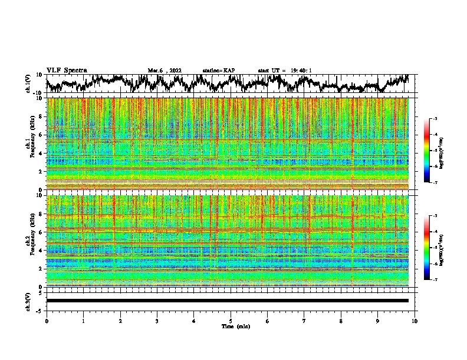Click the time axis tick label "9"
This screenshot has width=467, height=360.
click(x=377, y=321)
